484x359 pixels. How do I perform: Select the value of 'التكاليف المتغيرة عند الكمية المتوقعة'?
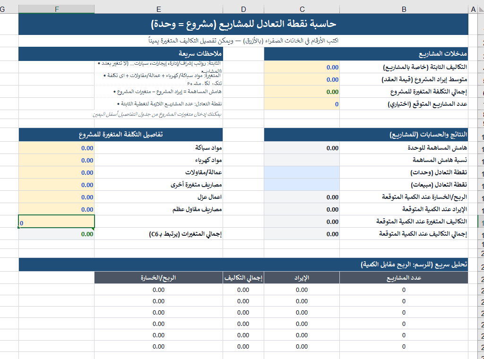click(x=302, y=222)
